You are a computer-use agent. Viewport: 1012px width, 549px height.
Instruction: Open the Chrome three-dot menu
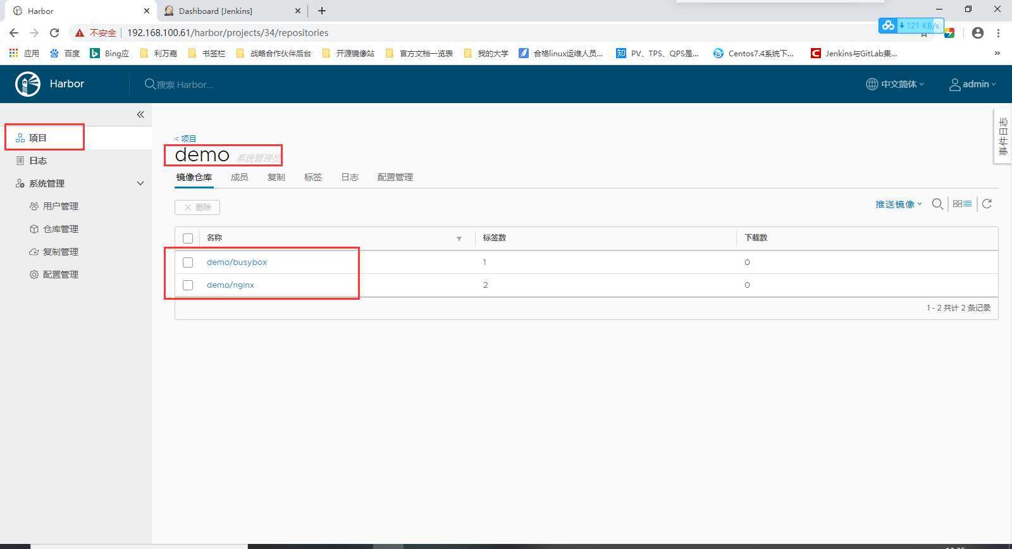point(998,33)
